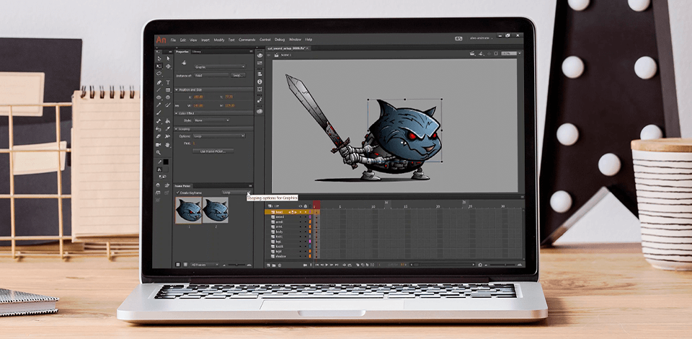Select the Oval tool
Screen dimensions: 692x339
pyautogui.click(x=159, y=97)
